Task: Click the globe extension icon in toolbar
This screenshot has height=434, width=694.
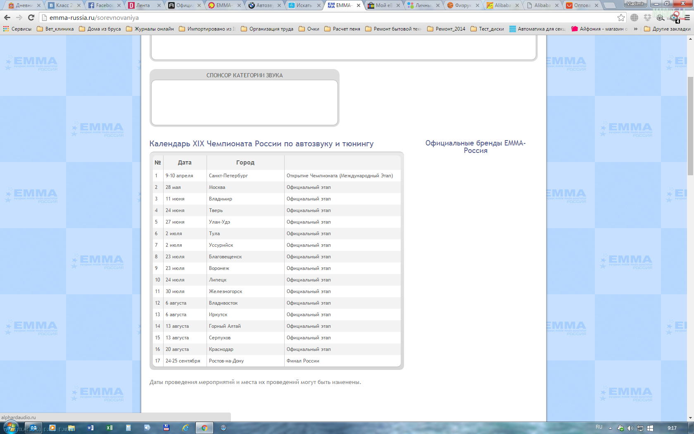Action: [634, 17]
